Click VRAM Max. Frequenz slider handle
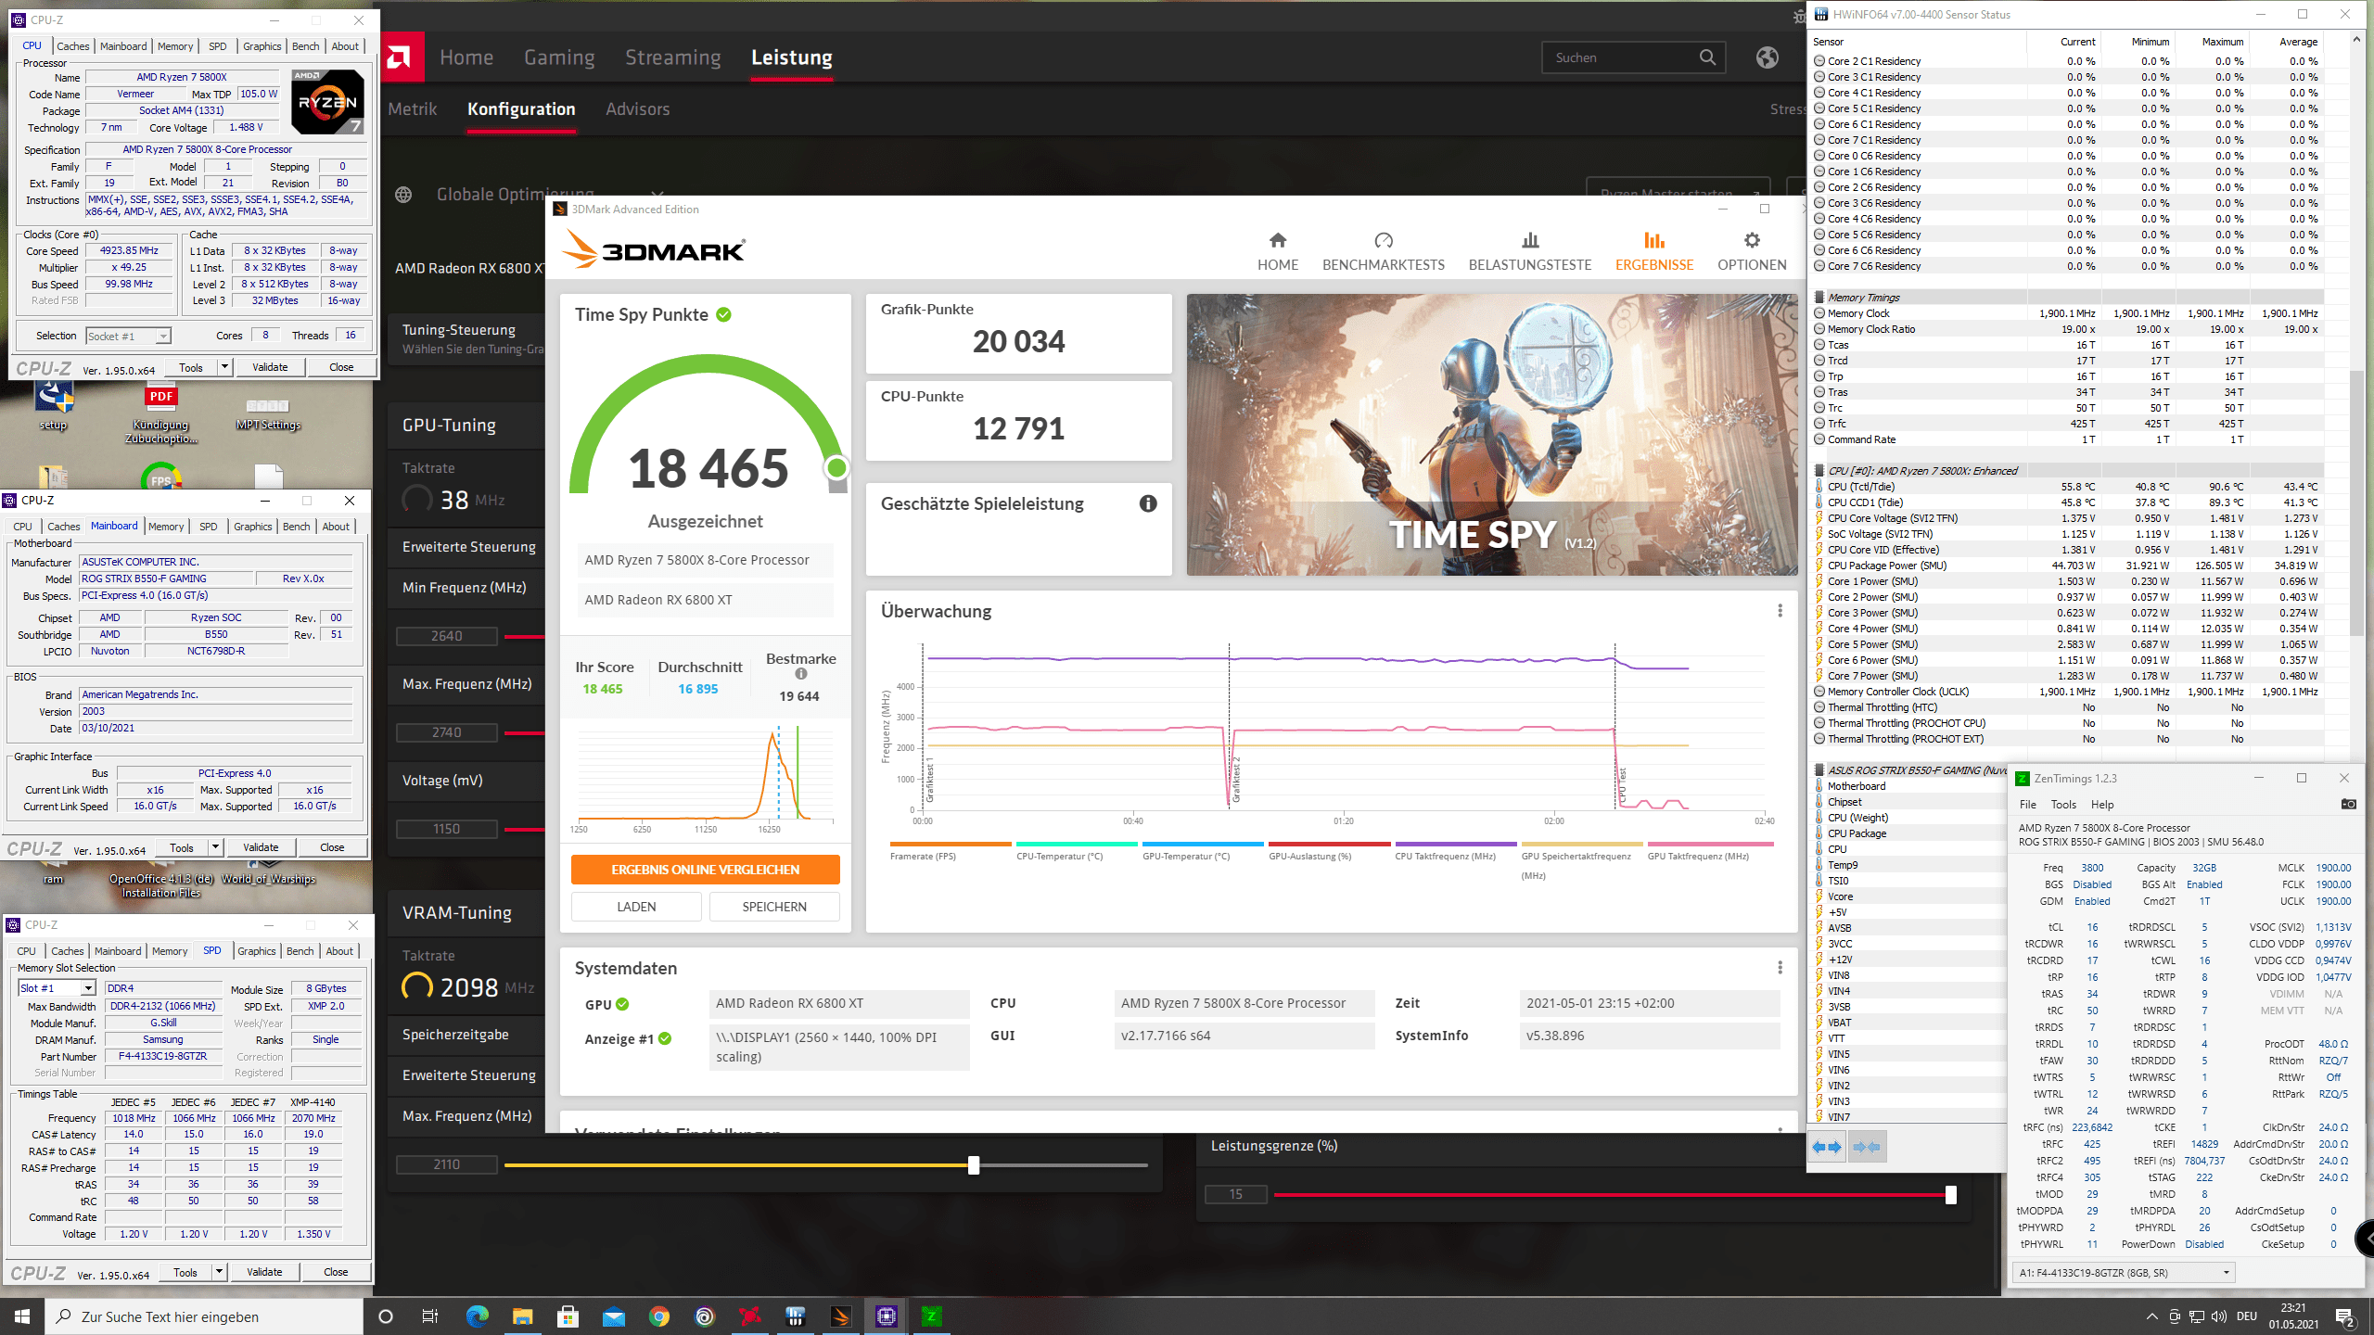Viewport: 2374px width, 1335px height. click(974, 1165)
